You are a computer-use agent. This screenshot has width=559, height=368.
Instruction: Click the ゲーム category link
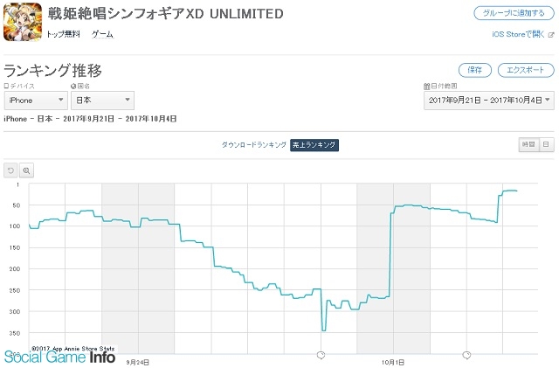102,34
